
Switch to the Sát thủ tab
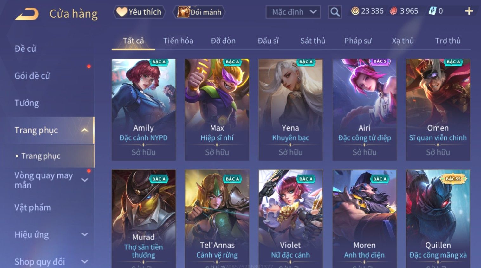pyautogui.click(x=313, y=41)
